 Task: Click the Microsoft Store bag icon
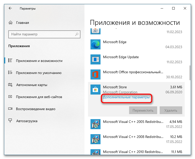(95, 90)
